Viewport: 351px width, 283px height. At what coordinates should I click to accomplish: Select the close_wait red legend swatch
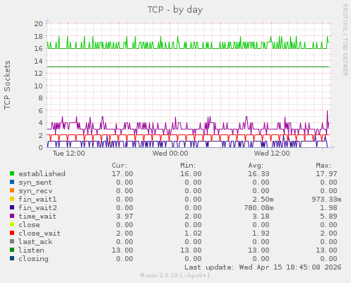[12, 233]
